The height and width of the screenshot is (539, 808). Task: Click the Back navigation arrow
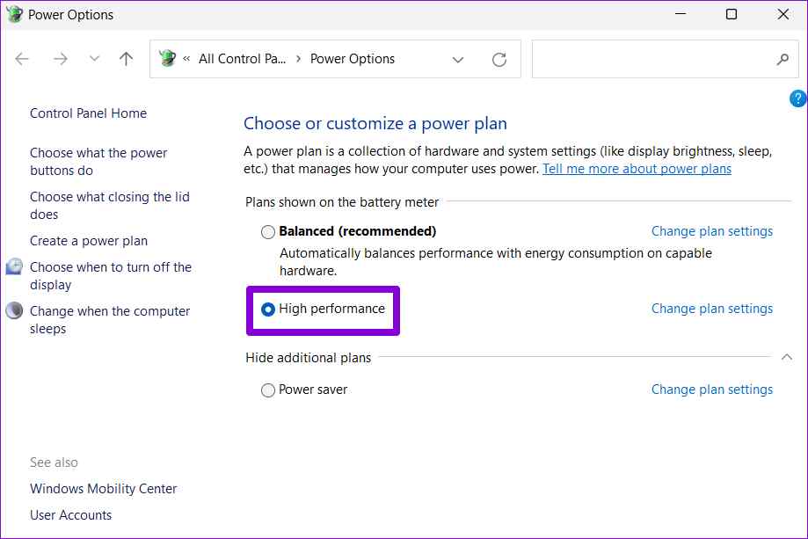[x=22, y=59]
